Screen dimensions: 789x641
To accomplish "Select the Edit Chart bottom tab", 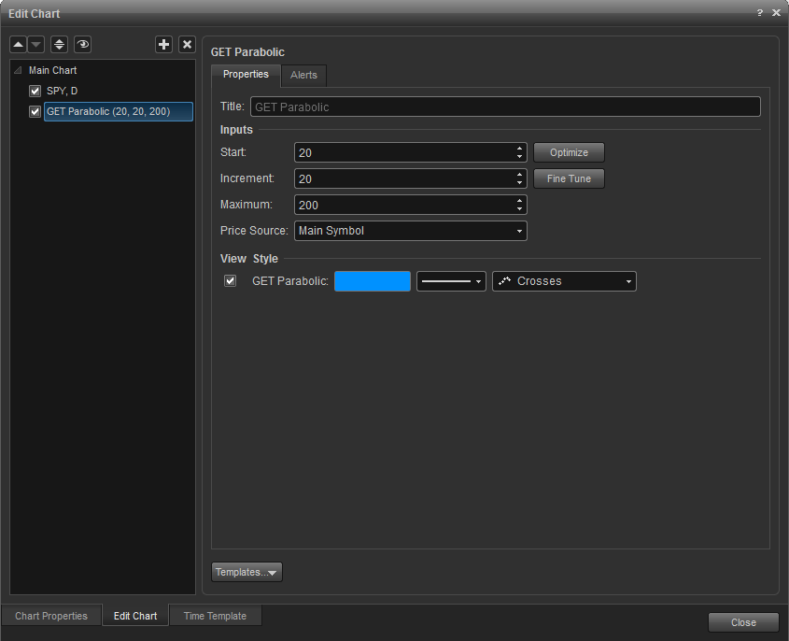I will coord(135,616).
